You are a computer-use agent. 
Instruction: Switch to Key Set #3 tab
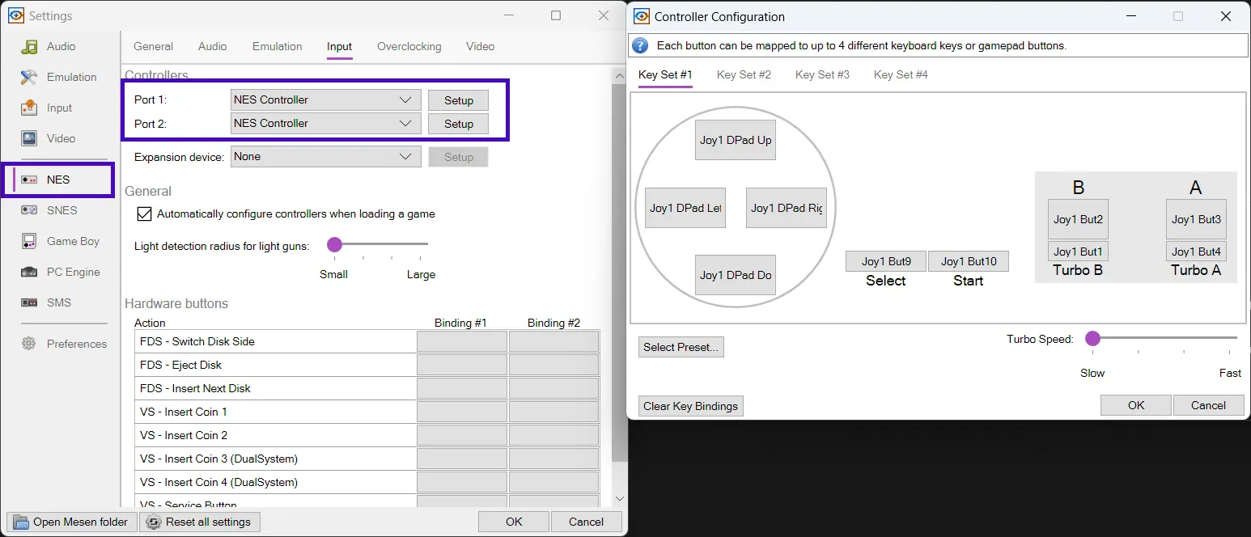coord(822,74)
